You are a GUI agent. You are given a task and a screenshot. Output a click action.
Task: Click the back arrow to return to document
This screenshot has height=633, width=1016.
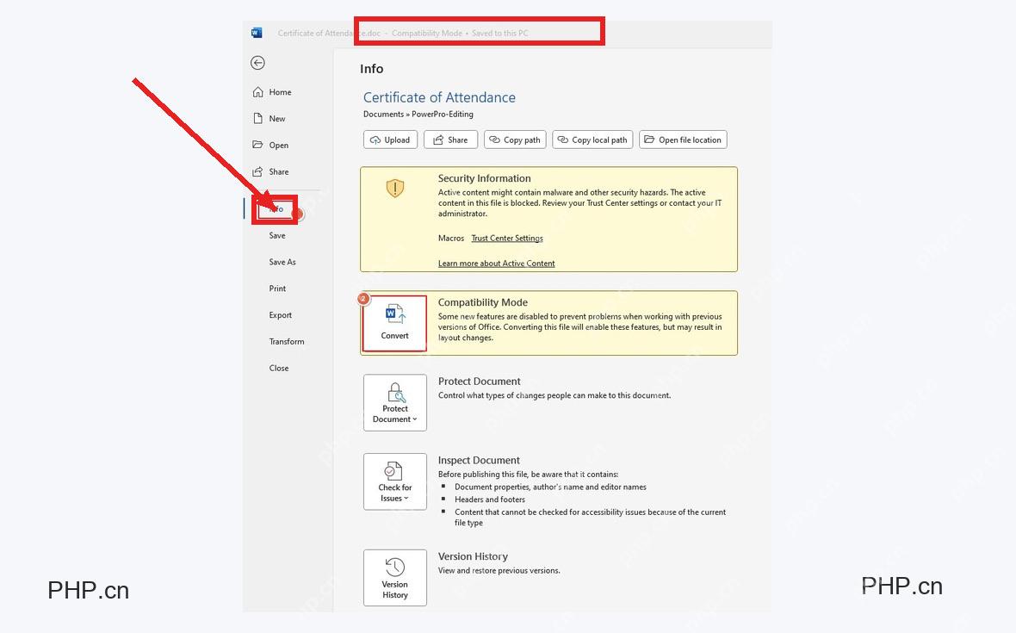coord(258,63)
